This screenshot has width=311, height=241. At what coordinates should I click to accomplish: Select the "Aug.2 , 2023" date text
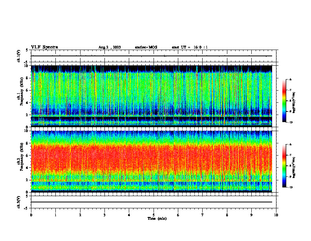(110, 47)
